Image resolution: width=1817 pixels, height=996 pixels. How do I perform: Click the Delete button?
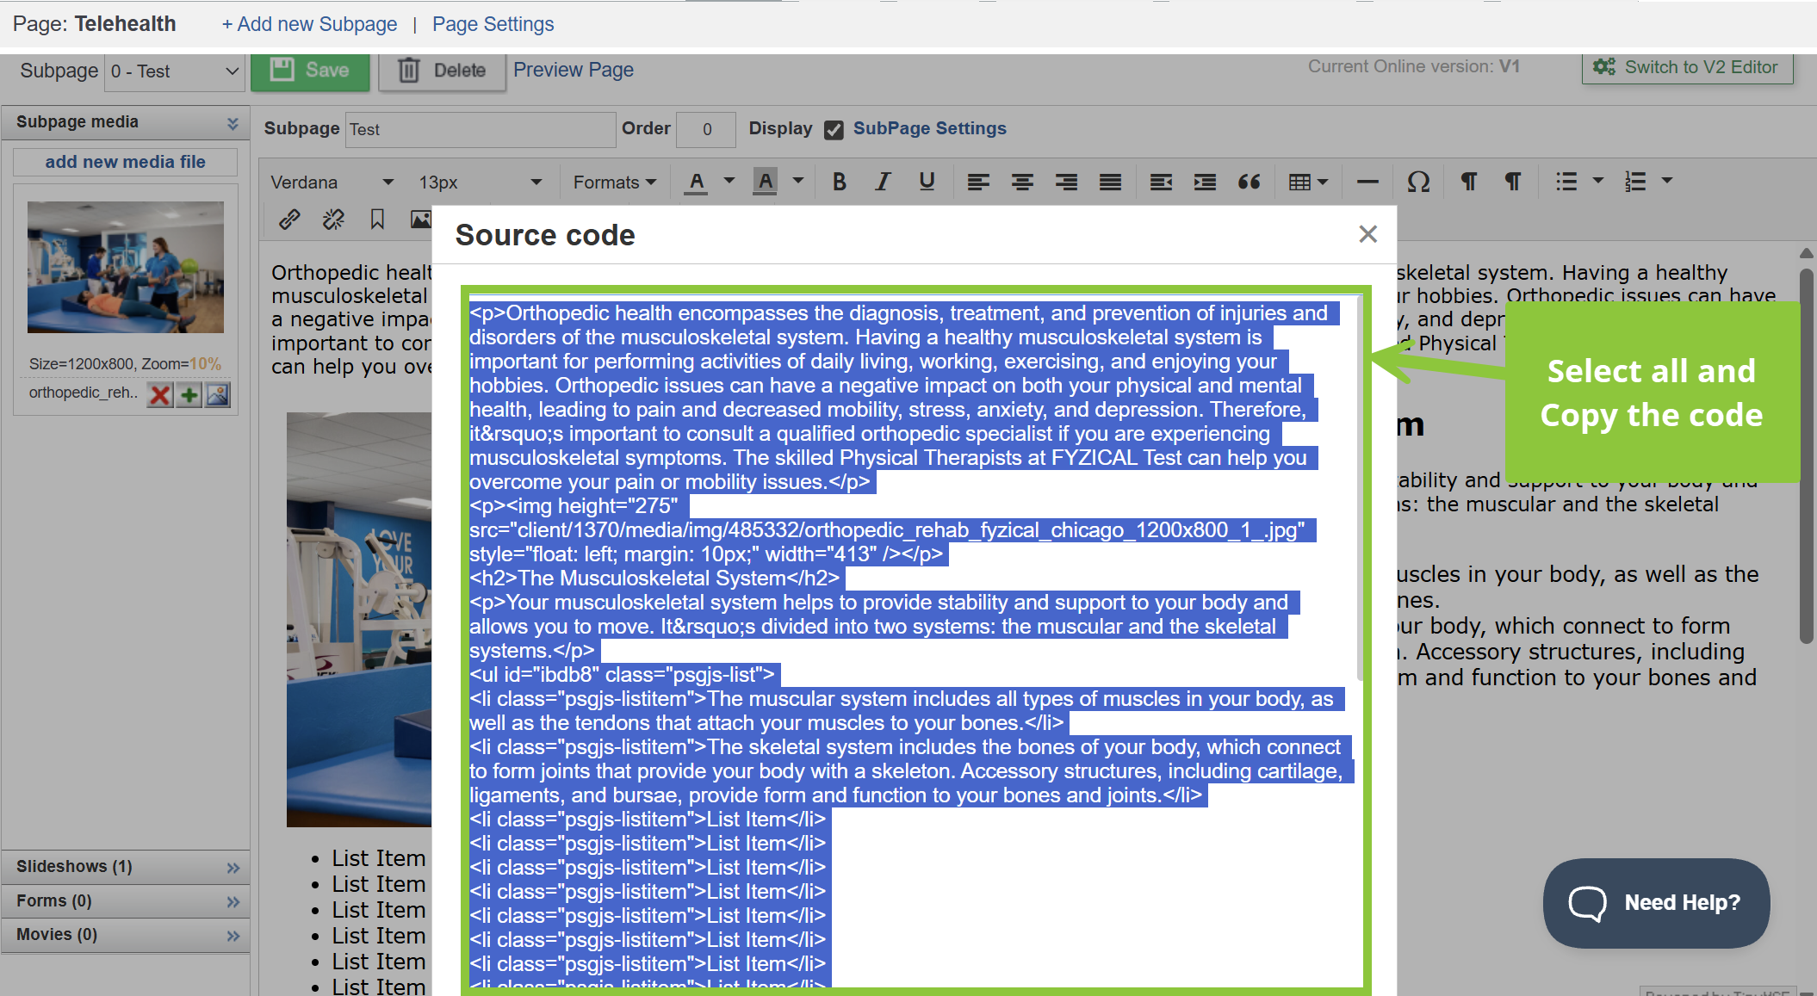pos(443,71)
